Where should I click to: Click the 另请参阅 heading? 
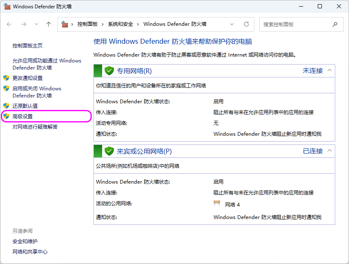coord(23,231)
